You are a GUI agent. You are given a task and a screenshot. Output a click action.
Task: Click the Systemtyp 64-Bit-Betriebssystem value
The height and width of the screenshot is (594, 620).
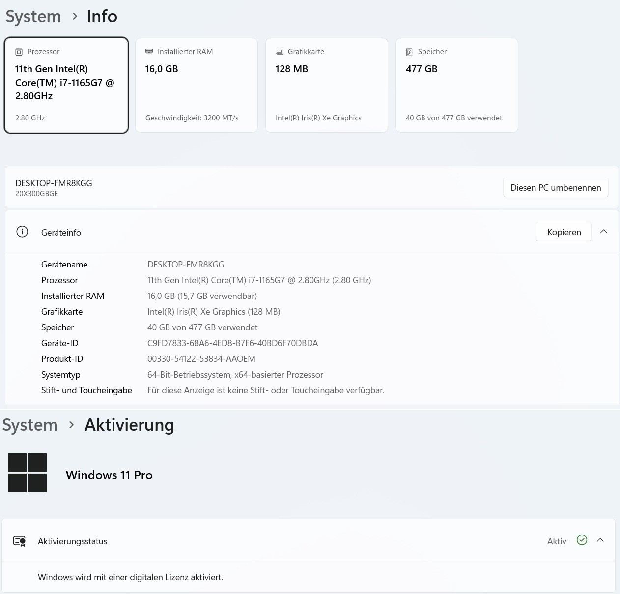click(235, 375)
